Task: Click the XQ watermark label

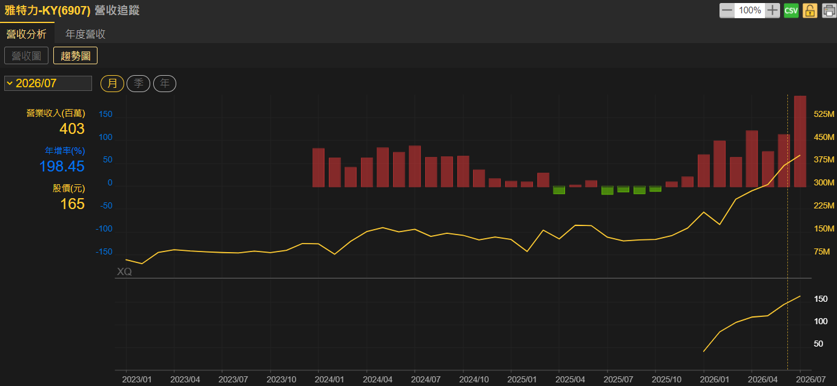Action: click(124, 271)
